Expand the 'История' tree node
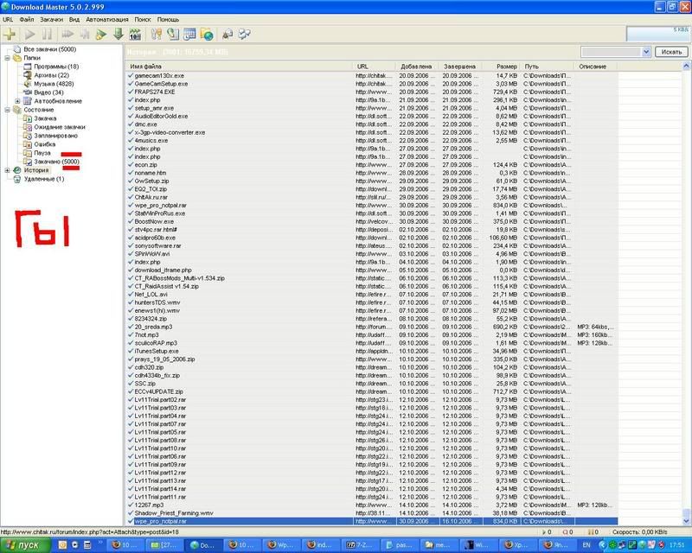 7,170
